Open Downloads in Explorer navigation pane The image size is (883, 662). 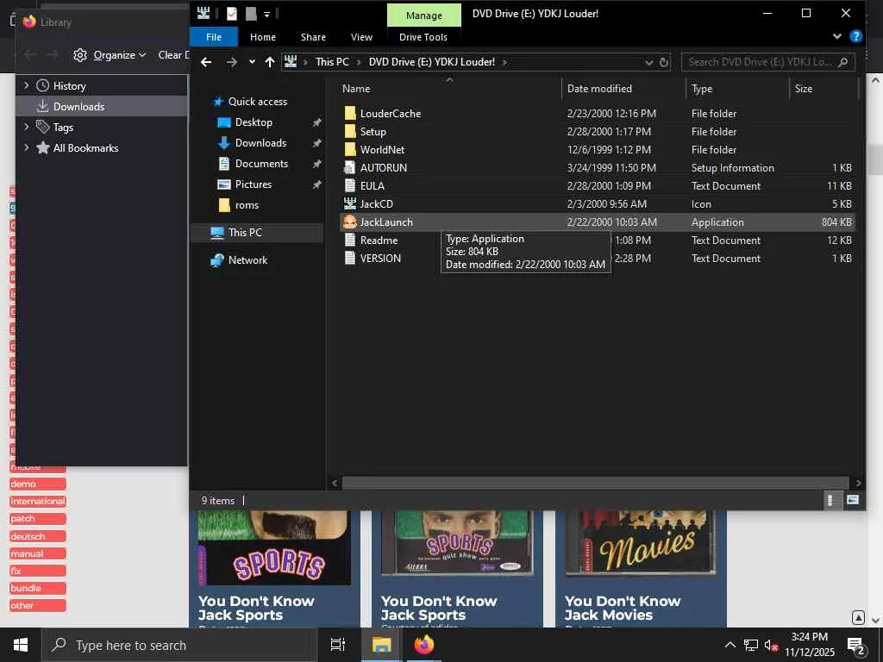tap(260, 143)
